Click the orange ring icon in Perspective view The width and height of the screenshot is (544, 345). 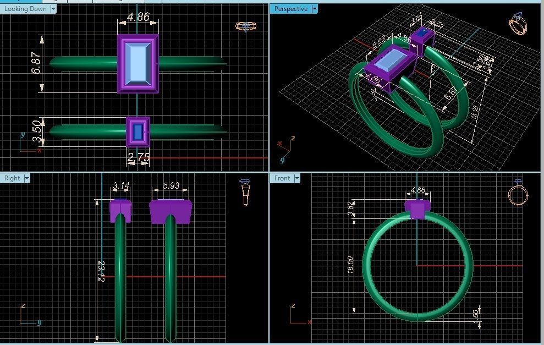[x=518, y=24]
